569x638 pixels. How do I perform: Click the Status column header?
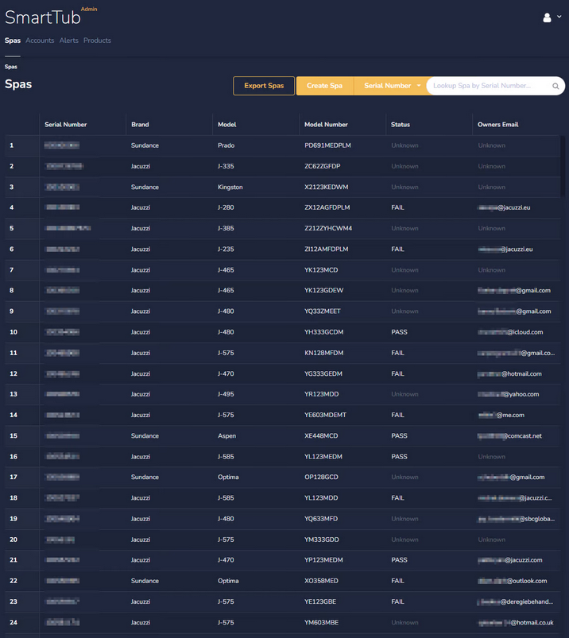(401, 125)
